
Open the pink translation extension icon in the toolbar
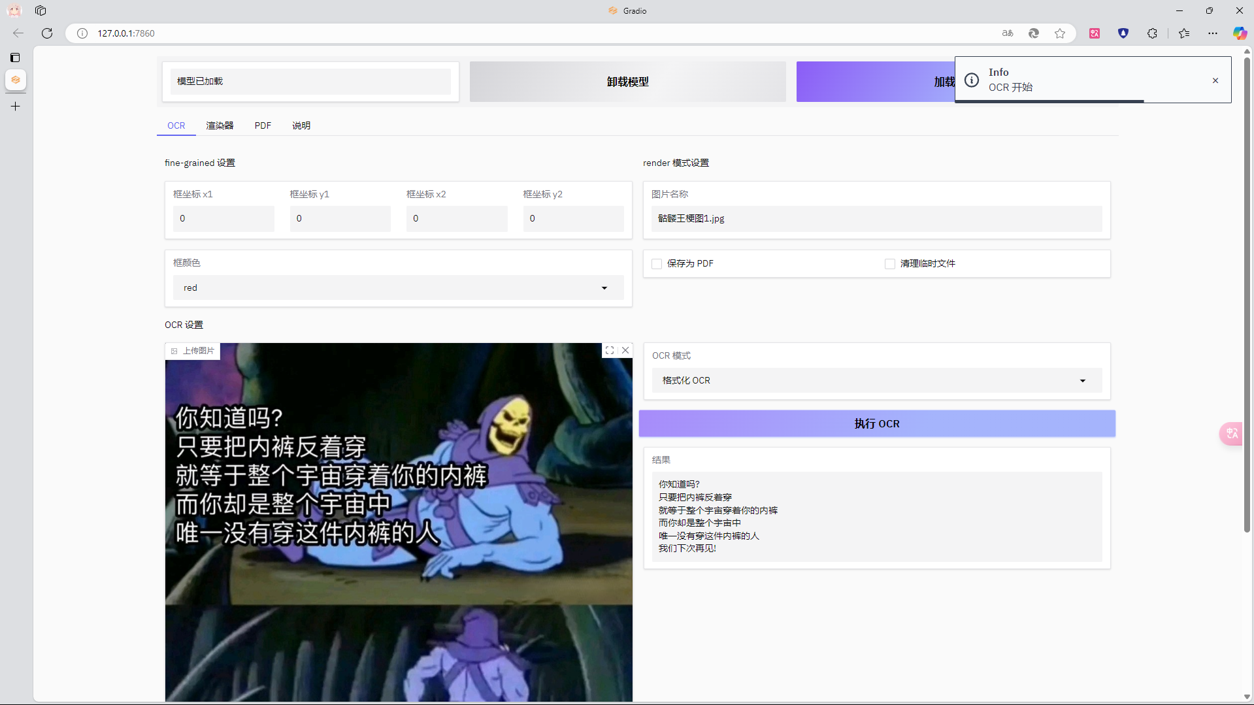(1095, 33)
